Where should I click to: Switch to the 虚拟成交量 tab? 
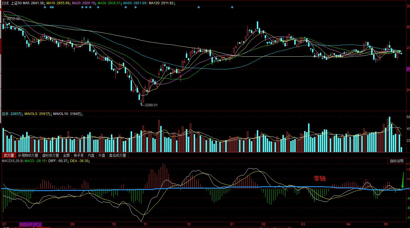pyautogui.click(x=51, y=155)
